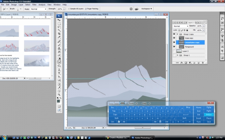Image resolution: width=225 pixels, height=140 pixels.
Task: Select the Zoom magnifier tool
Action: point(59,94)
